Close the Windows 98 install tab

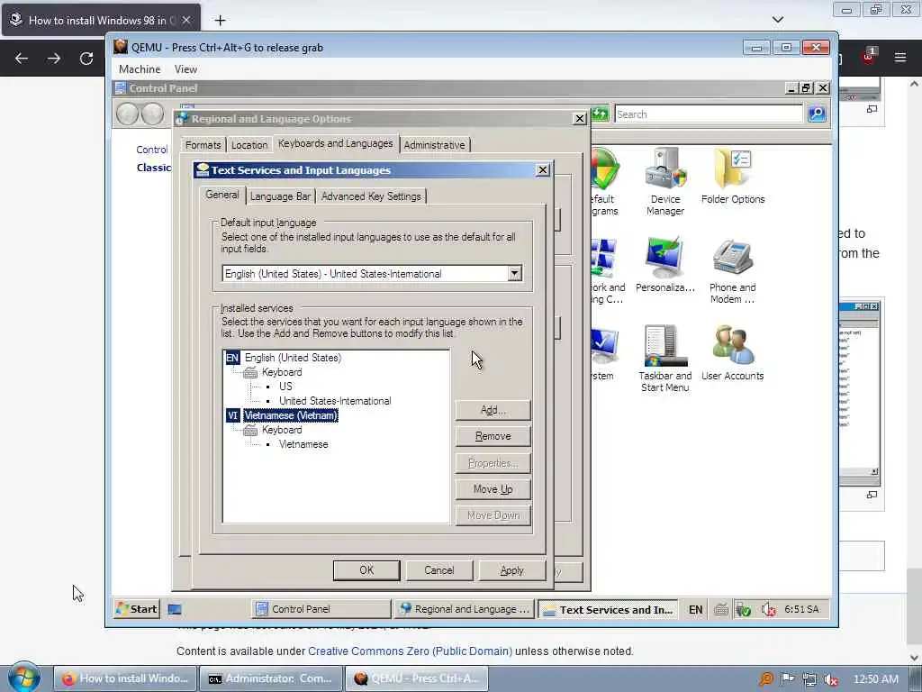[186, 20]
